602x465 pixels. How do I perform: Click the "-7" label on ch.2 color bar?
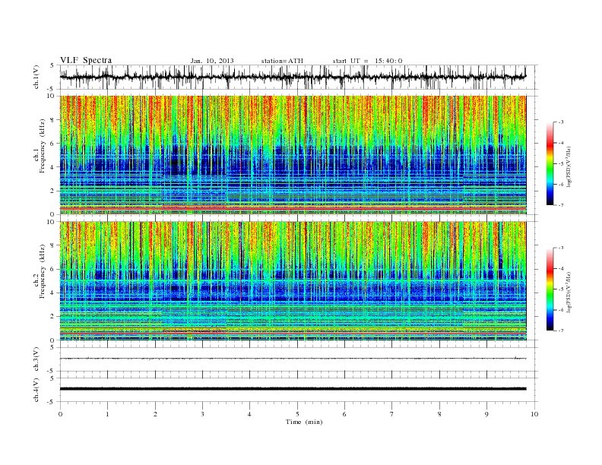coord(561,331)
